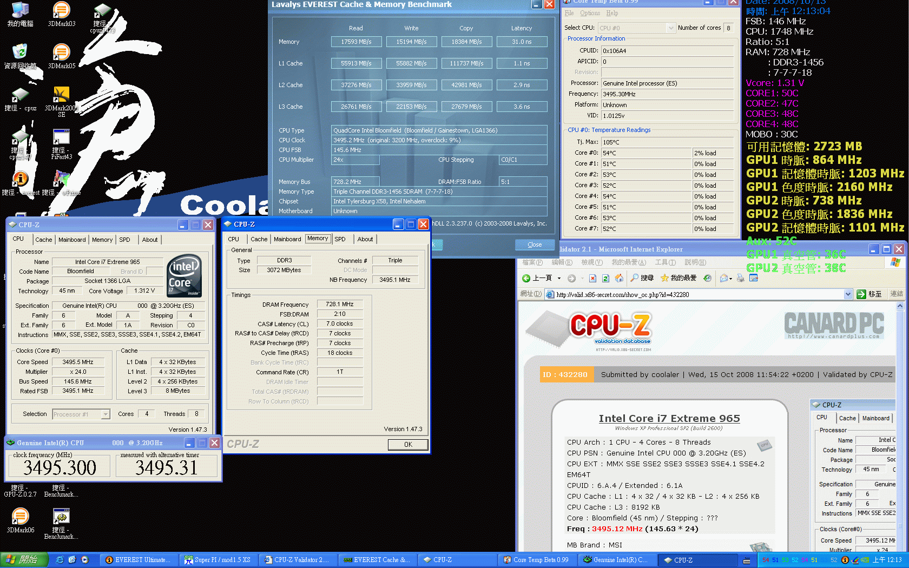The image size is (909, 568).
Task: Open the IE Mail button dropdown arrow
Action: coord(731,279)
